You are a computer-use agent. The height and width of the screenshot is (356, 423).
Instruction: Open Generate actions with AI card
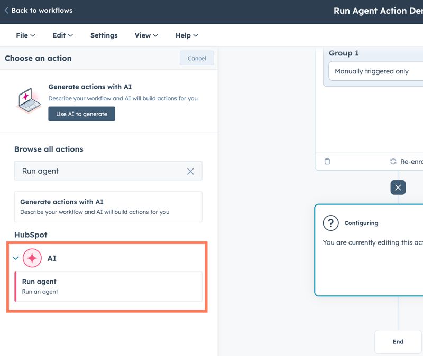(x=108, y=207)
